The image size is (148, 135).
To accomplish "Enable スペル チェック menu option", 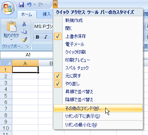I will (x=98, y=68).
